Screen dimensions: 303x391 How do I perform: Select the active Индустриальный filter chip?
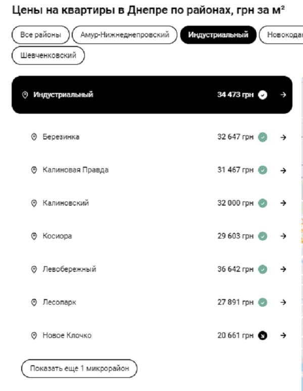click(218, 35)
